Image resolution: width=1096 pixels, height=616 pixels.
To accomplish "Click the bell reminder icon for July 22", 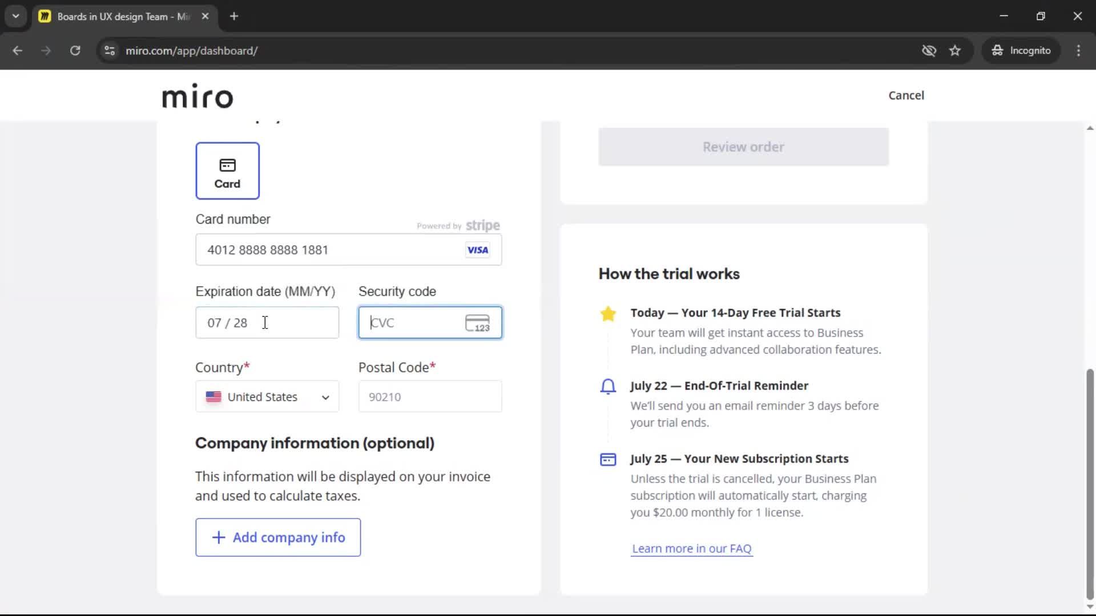I will pyautogui.click(x=608, y=387).
